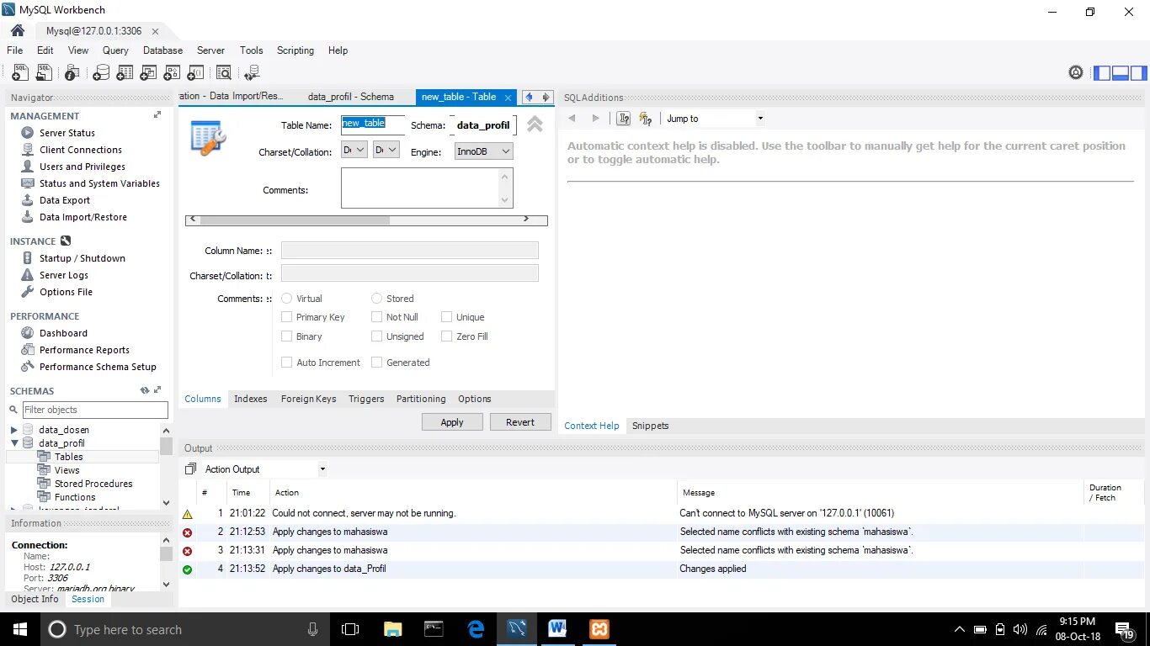Screen dimensions: 1150x646
Task: Open Microsoft Word from the taskbar
Action: point(557,629)
